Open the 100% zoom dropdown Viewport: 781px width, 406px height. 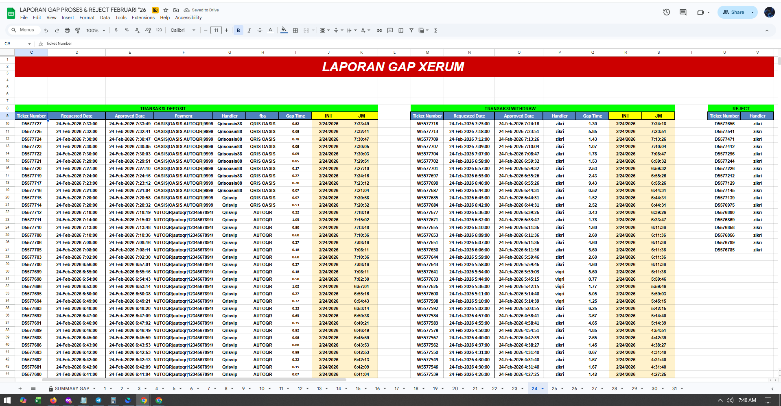[x=96, y=31]
